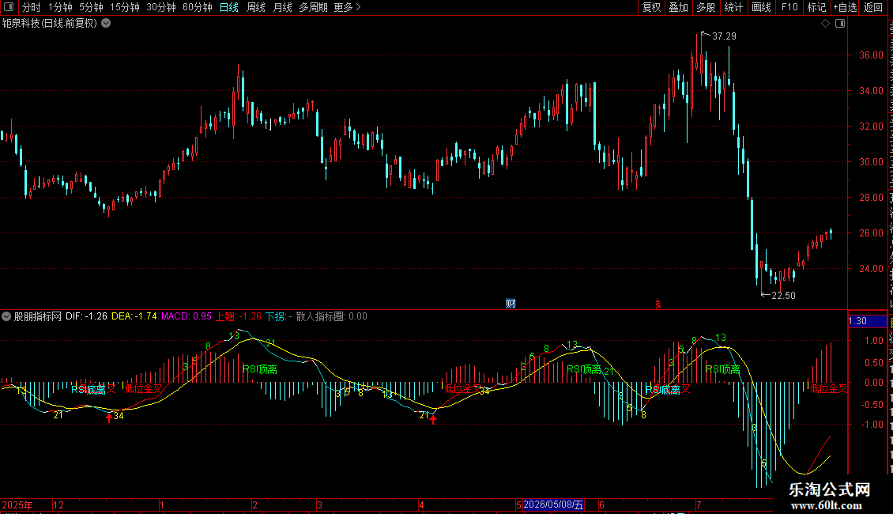893x514 pixels.
Task: Click the 36.00 price axis label
Action: [872, 55]
